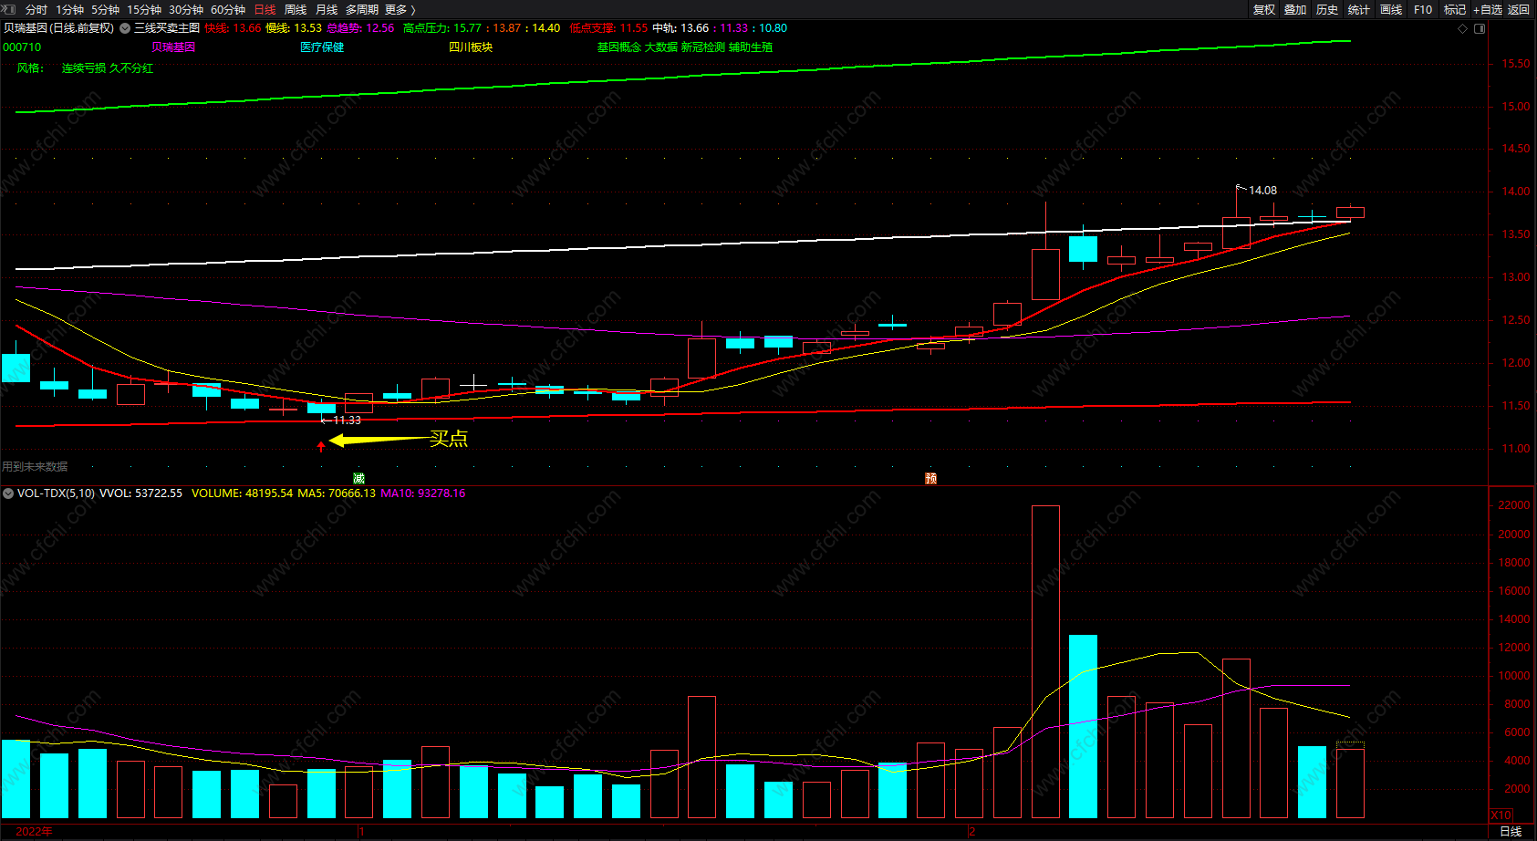
Task: Activate the 画线 drawing tool button
Action: coord(1391,9)
